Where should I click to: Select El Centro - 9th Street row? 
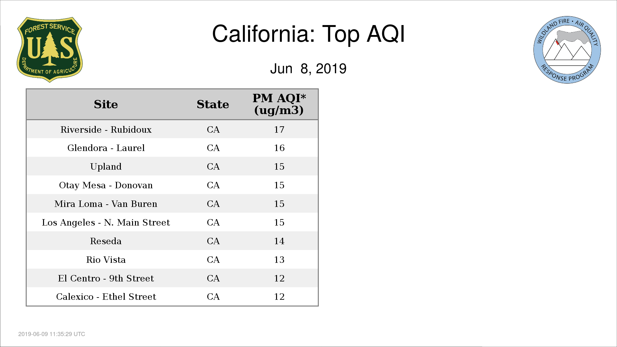(x=172, y=278)
